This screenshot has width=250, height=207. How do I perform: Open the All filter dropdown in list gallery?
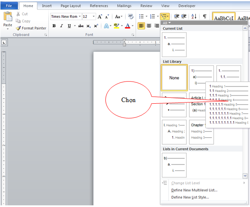[167, 23]
